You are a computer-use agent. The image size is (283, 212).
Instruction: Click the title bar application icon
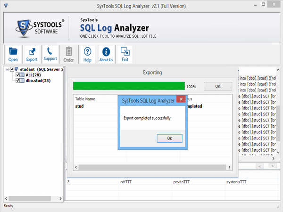[x=6, y=6]
